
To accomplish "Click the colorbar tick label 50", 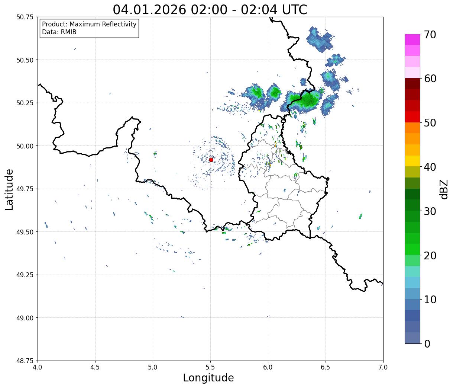I will coord(430,123).
